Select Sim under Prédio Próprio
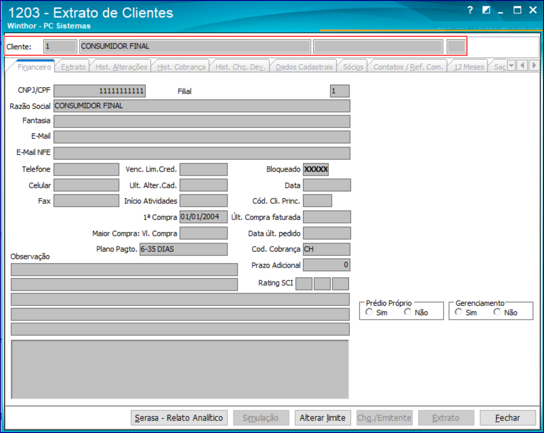The width and height of the screenshot is (544, 433). tap(370, 312)
